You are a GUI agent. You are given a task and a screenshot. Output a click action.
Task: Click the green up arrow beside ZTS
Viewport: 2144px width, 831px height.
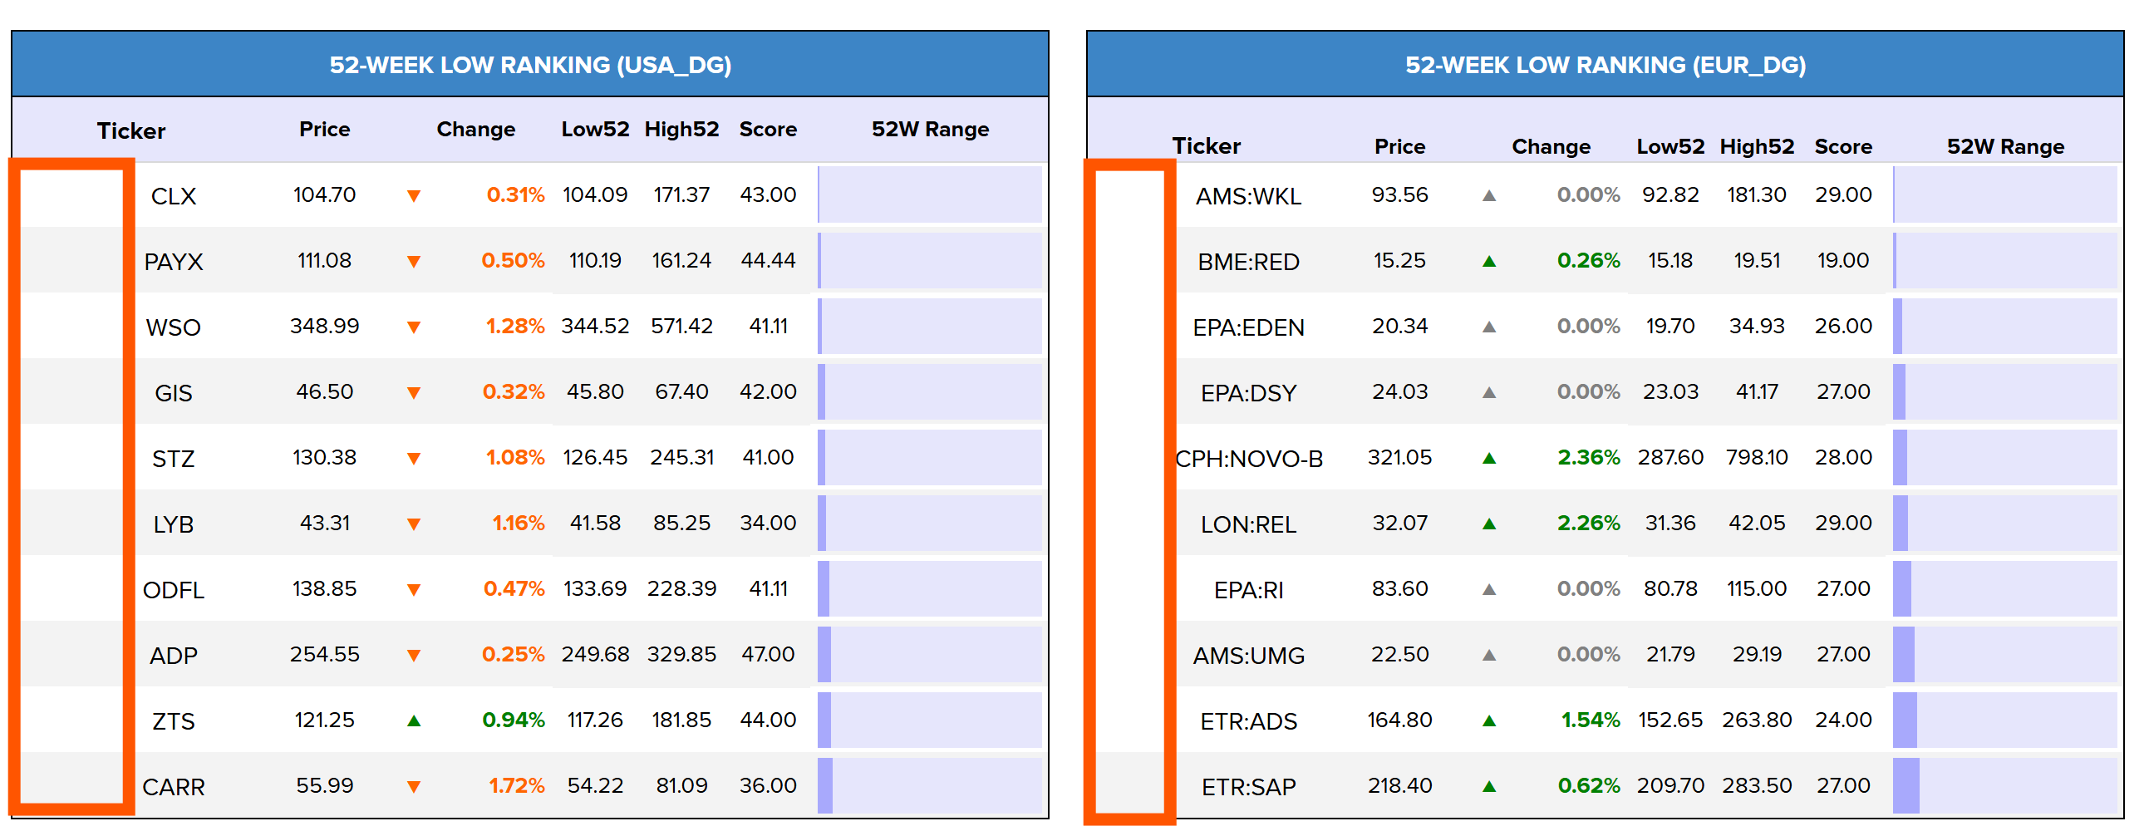point(414,721)
